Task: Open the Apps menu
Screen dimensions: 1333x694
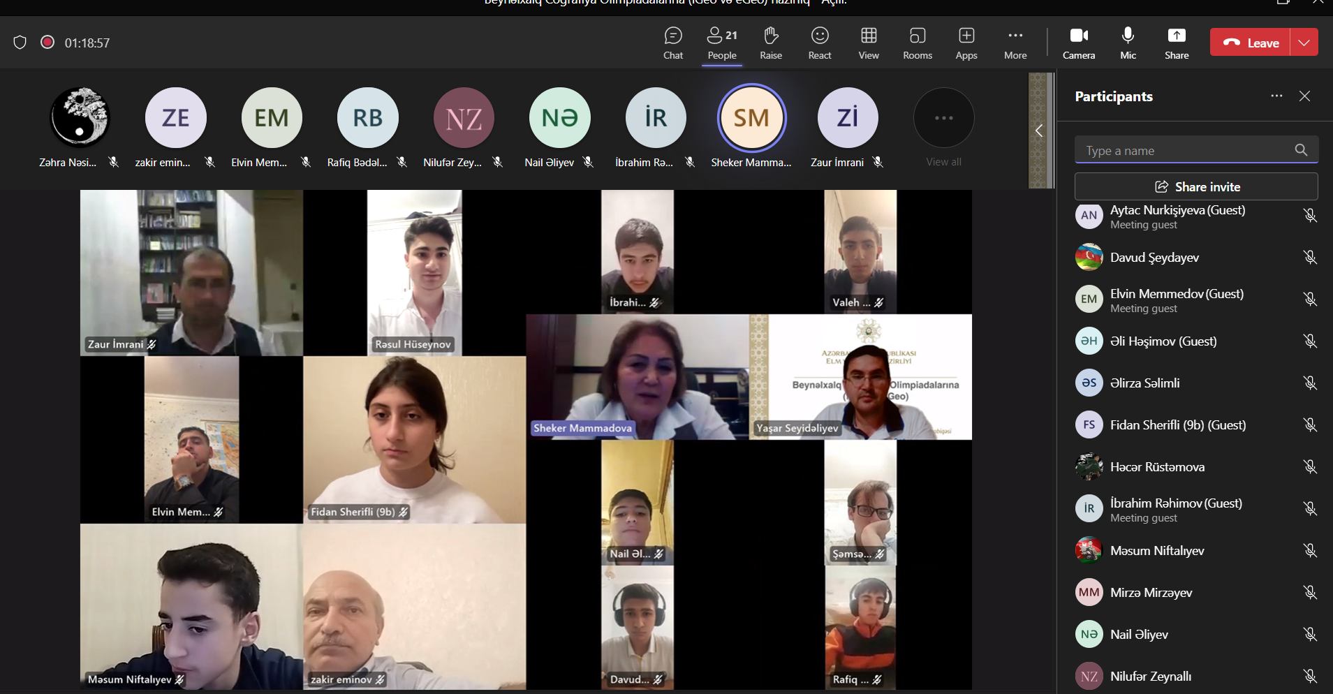Action: (966, 43)
